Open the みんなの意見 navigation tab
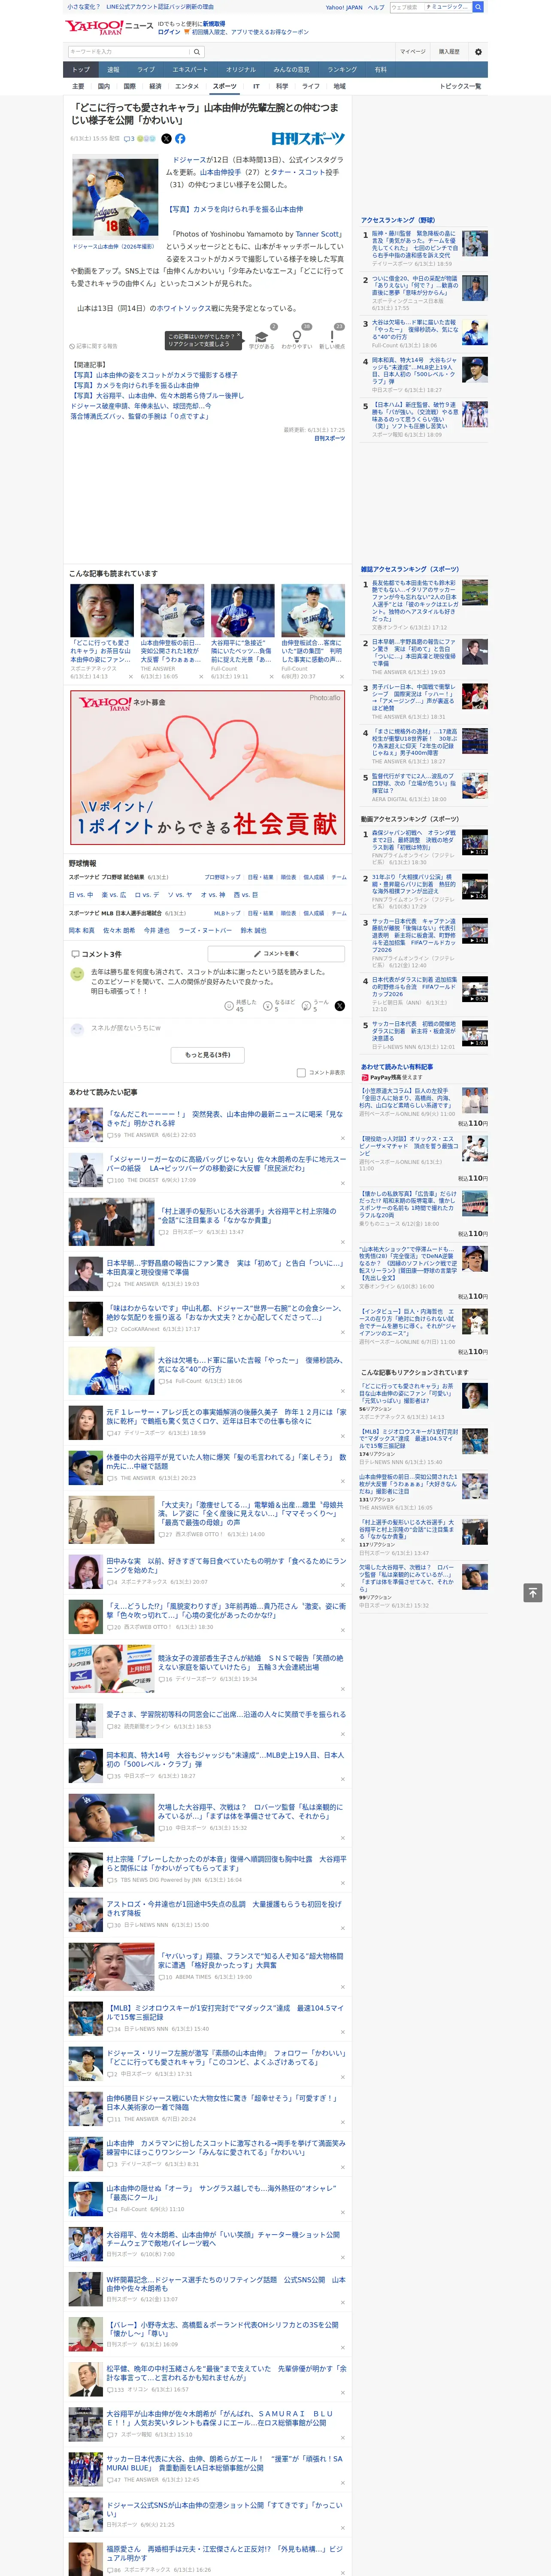Screen dimensions: 551x2576 click(x=292, y=70)
